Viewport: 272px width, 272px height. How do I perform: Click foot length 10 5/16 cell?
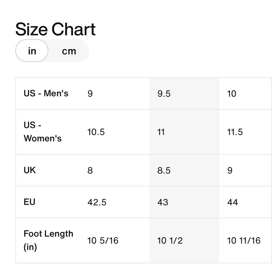click(115, 241)
